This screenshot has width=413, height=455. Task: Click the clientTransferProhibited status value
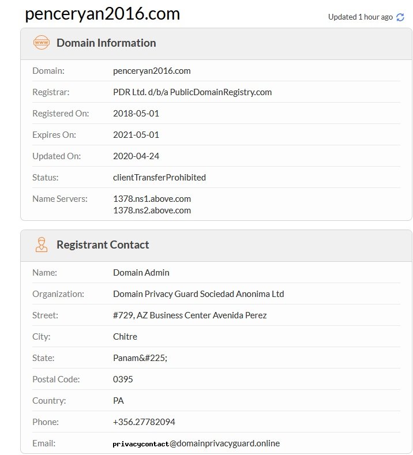click(159, 178)
